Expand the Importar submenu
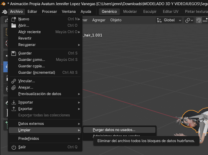The width and height of the screenshot is (208, 155). (45, 102)
